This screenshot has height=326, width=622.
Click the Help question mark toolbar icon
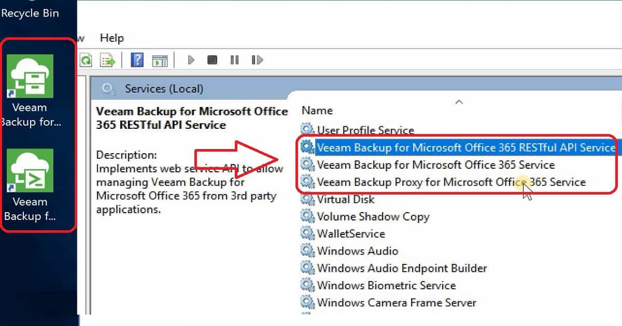coord(137,60)
